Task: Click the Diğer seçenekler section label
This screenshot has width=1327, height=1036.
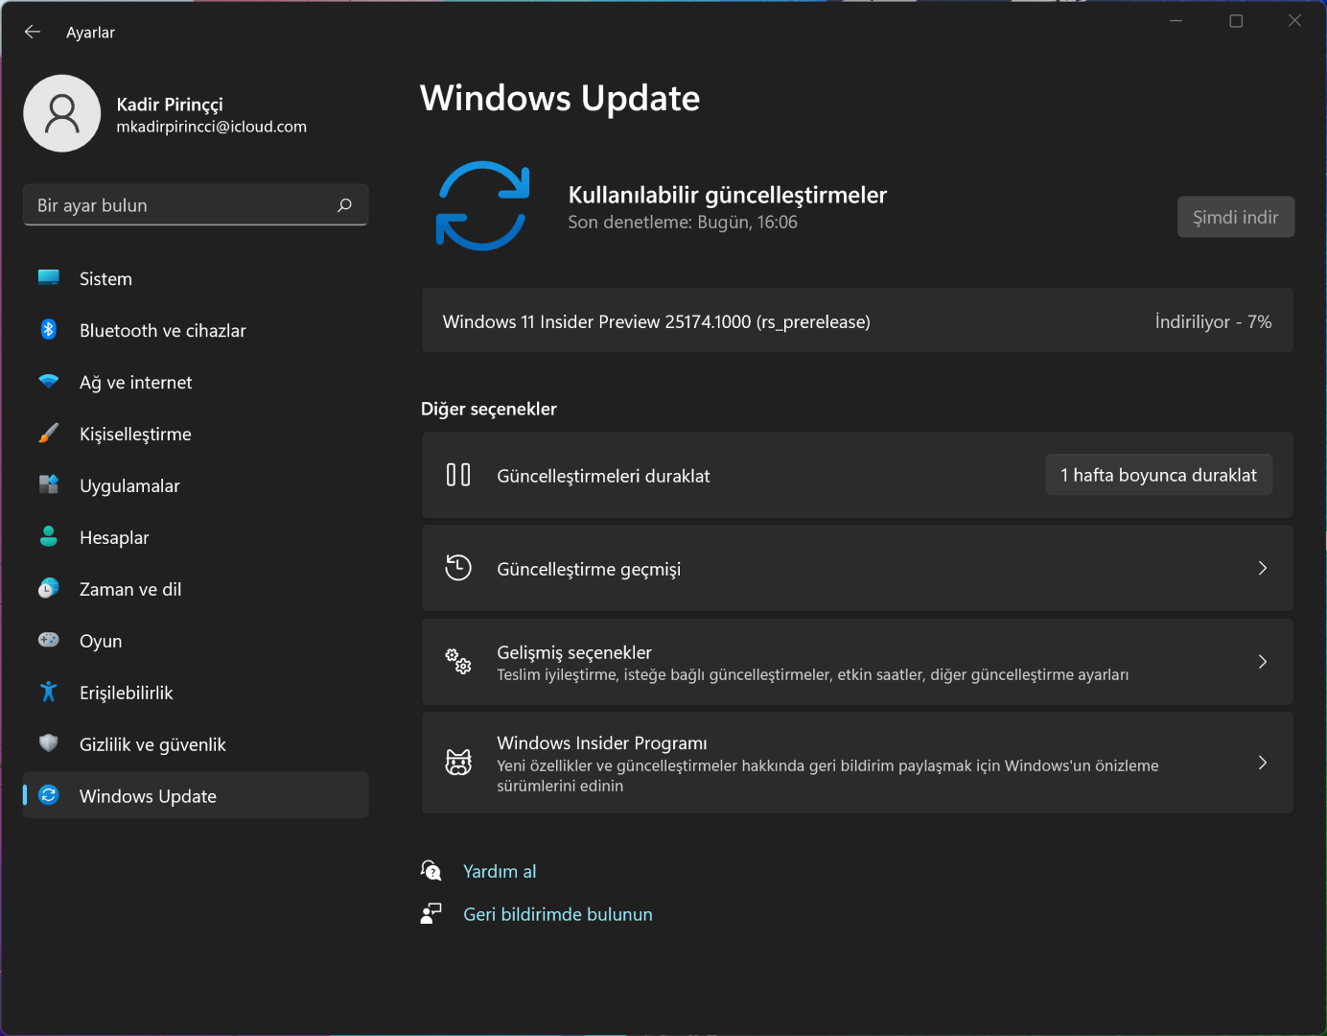Action: pos(489,409)
